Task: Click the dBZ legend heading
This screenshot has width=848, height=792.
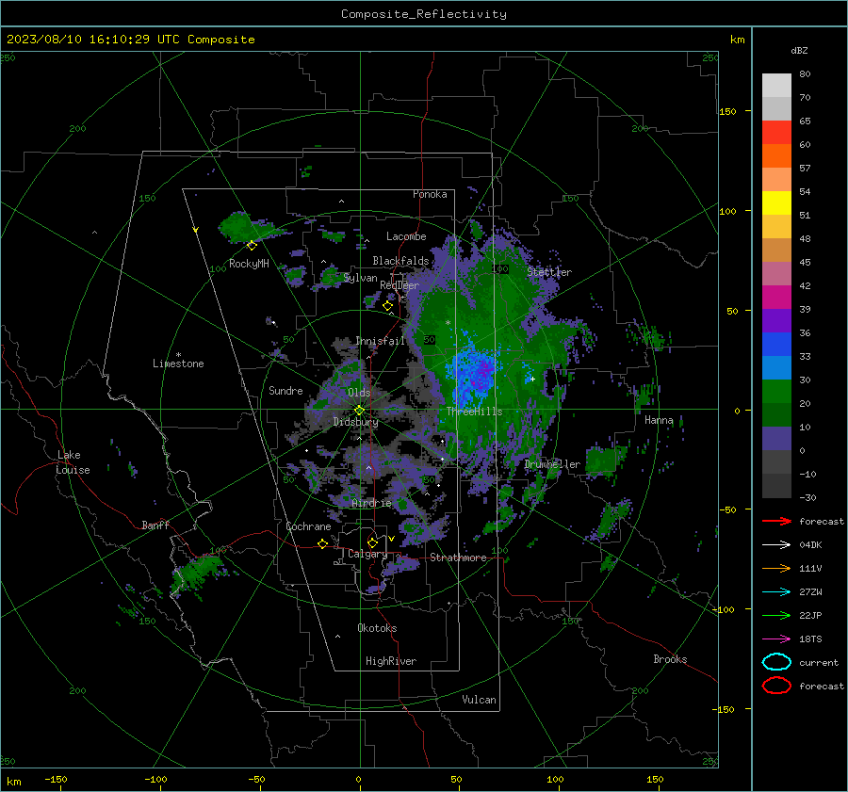Action: tap(799, 50)
